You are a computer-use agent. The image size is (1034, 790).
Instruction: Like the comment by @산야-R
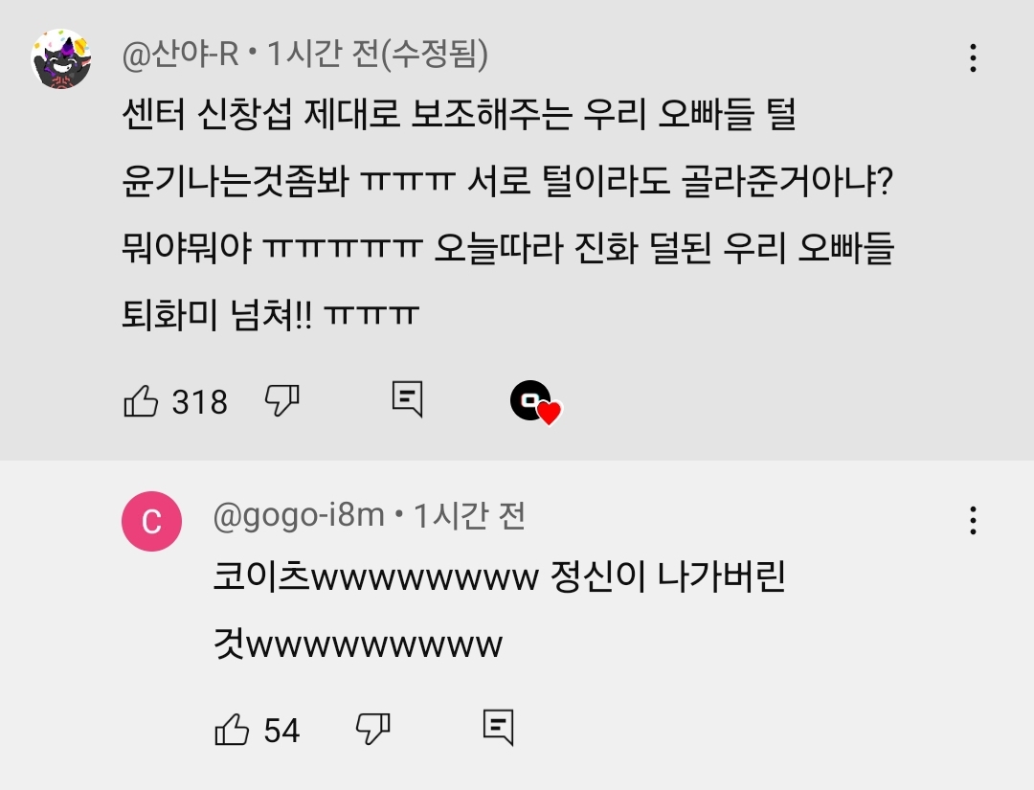(141, 401)
